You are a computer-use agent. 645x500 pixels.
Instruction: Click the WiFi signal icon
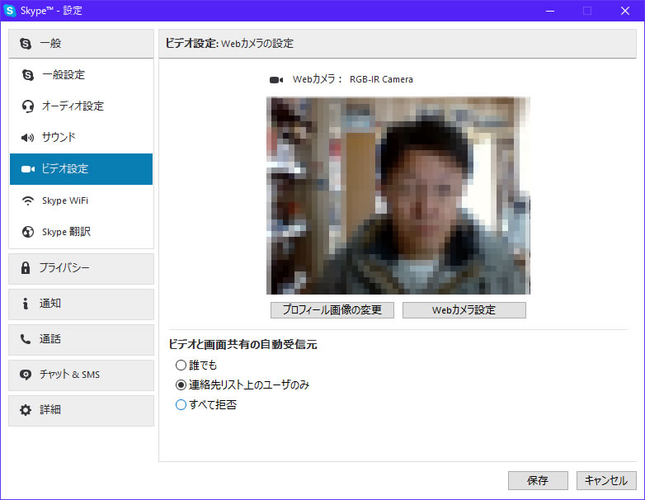coord(27,200)
